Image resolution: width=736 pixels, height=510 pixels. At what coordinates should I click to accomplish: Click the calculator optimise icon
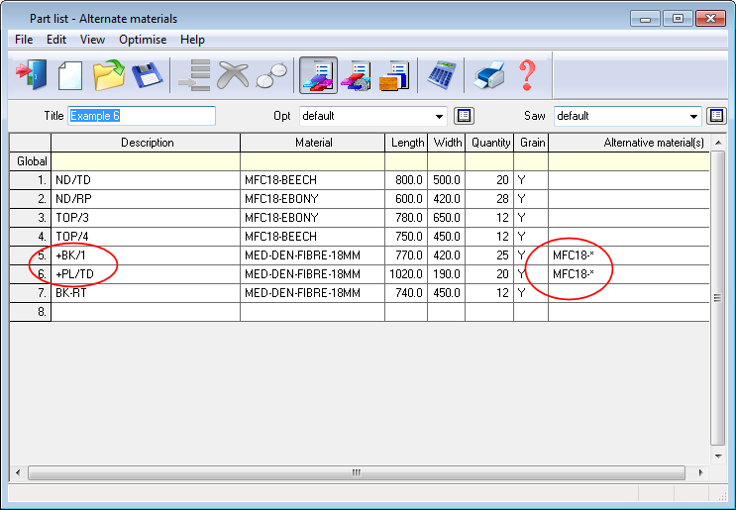click(441, 75)
